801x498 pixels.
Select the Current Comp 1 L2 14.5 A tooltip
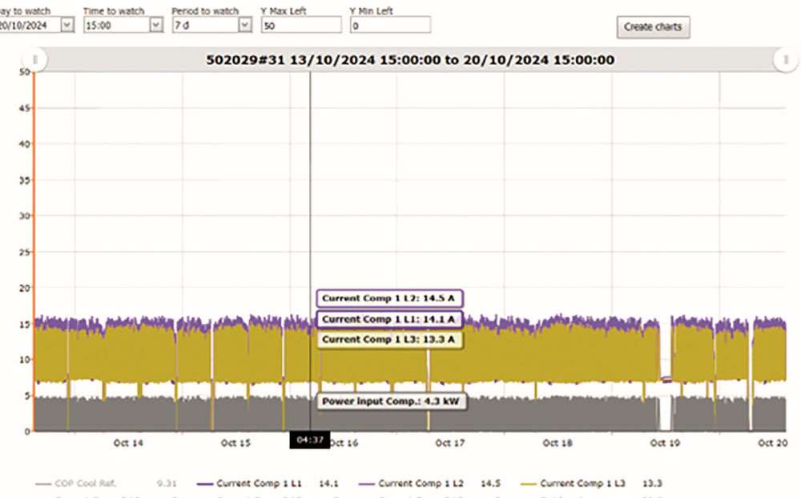pyautogui.click(x=389, y=298)
